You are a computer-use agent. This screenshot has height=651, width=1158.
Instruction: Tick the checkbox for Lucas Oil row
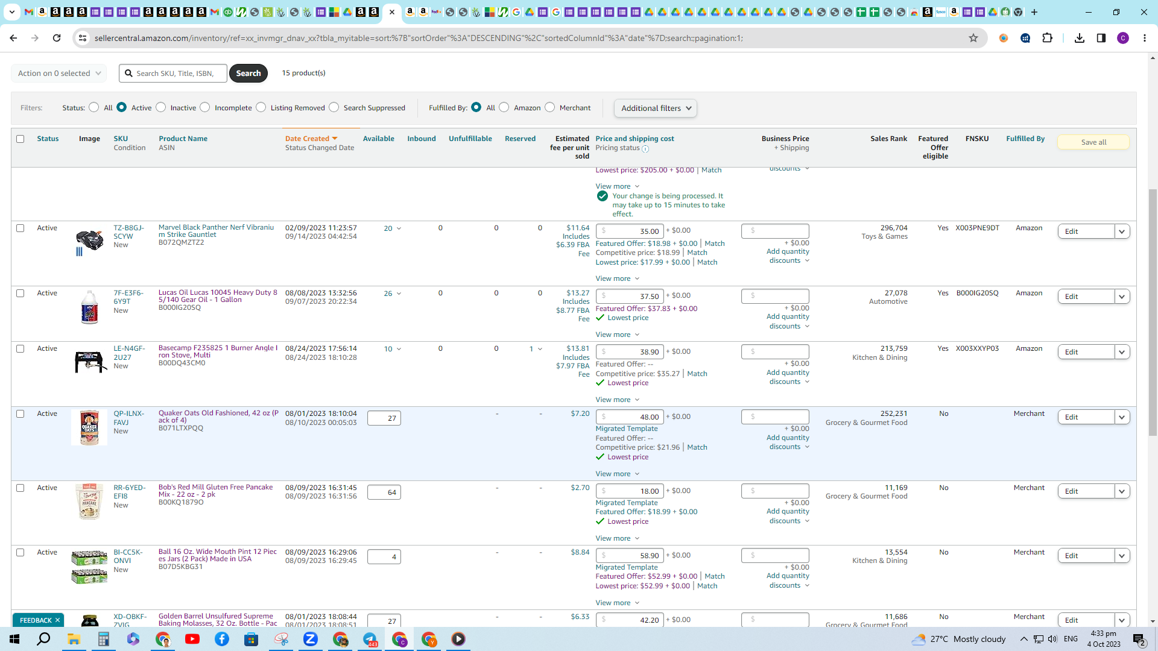(20, 294)
